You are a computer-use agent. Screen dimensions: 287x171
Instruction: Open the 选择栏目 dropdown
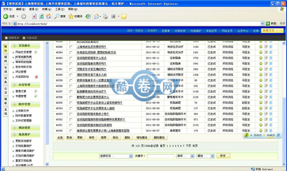(116, 156)
